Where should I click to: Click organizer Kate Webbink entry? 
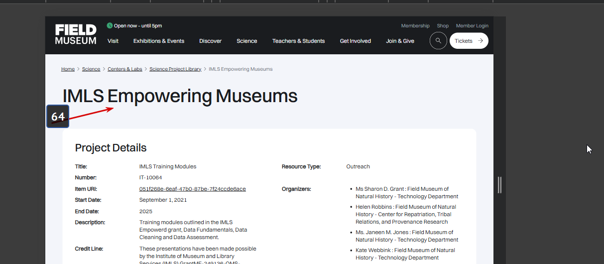406,254
